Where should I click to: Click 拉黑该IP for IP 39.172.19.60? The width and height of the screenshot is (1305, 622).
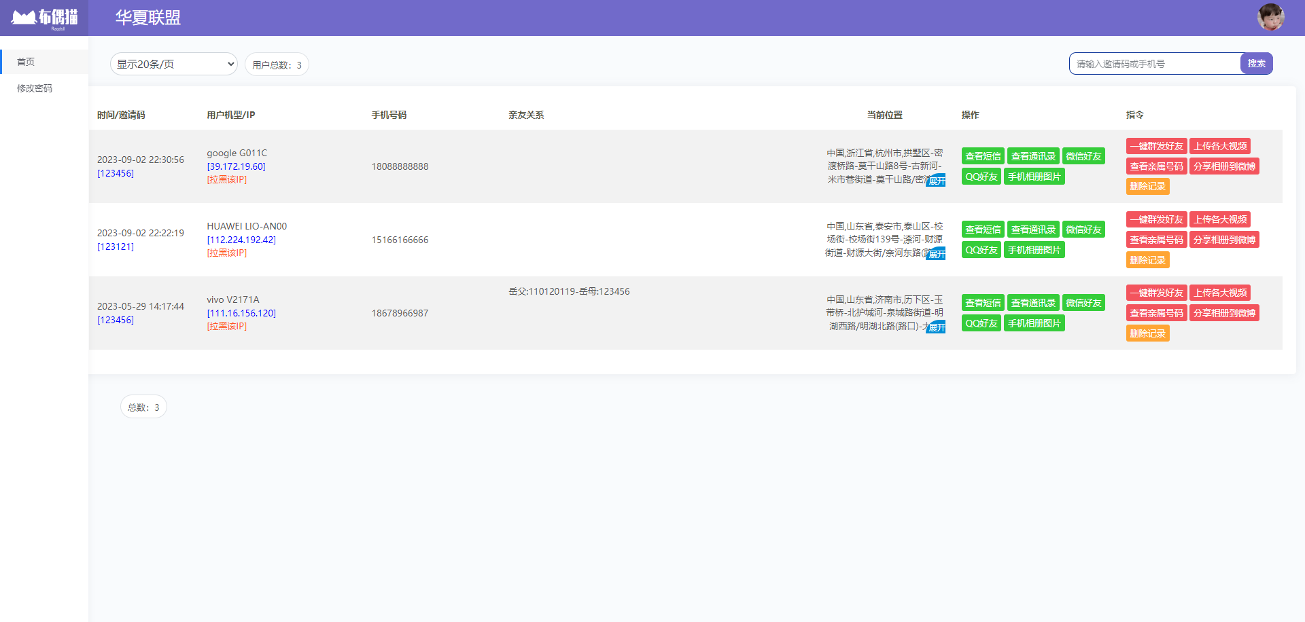point(226,179)
